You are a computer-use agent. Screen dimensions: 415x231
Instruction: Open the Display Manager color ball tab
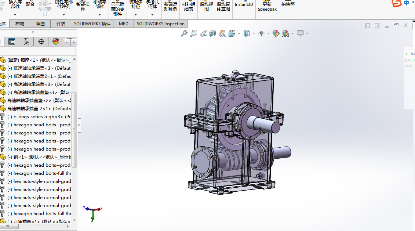(55, 41)
